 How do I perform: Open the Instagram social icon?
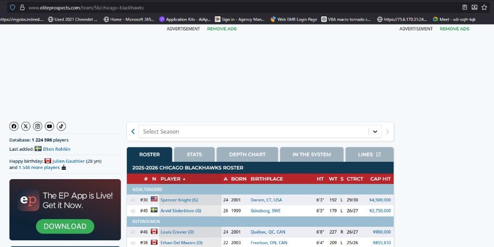pyautogui.click(x=38, y=126)
